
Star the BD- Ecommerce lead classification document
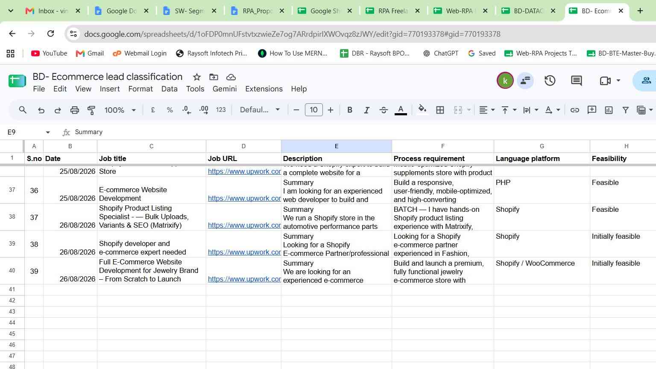pyautogui.click(x=197, y=77)
